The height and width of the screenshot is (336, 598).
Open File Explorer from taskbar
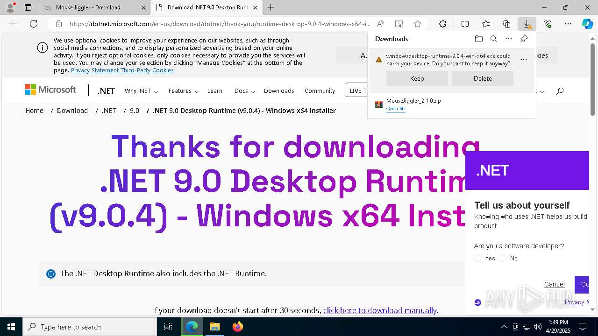click(214, 327)
